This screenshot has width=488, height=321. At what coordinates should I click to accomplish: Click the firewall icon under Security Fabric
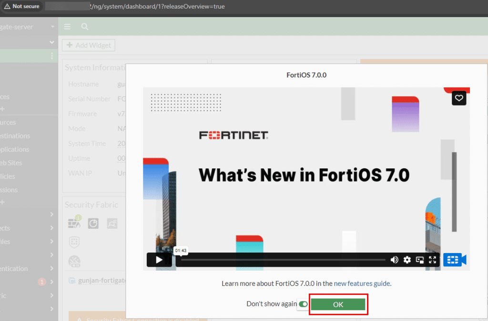[x=74, y=223]
